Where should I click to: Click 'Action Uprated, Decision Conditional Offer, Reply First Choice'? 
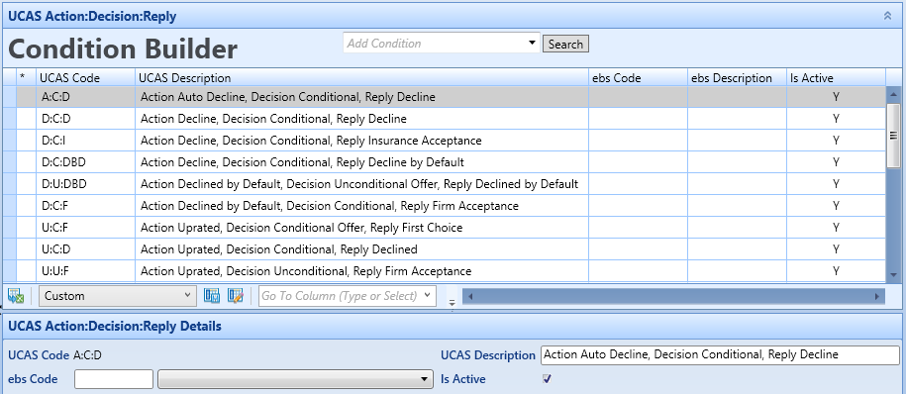click(302, 228)
